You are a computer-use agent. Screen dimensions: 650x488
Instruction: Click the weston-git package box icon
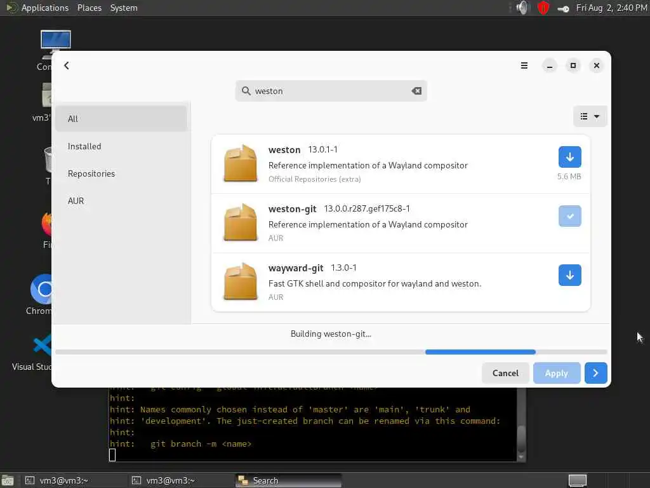(241, 222)
